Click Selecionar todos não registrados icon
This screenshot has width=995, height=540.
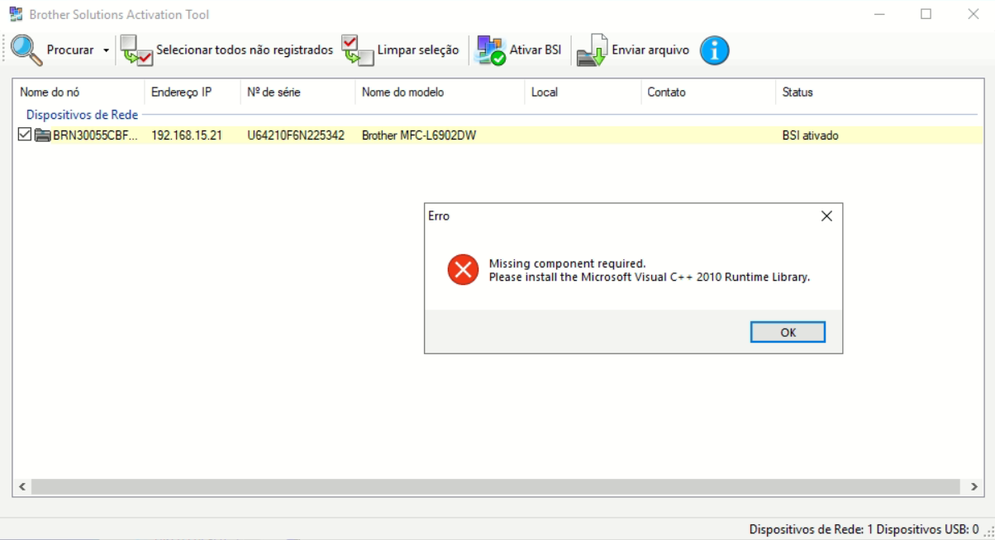[136, 50]
